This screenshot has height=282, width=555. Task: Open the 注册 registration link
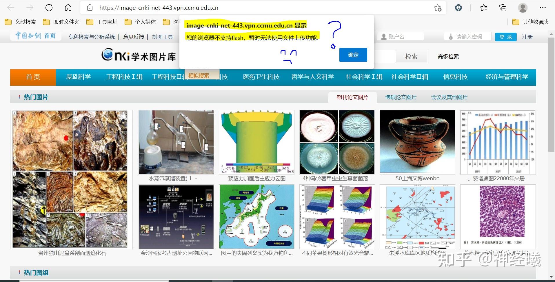[x=527, y=37]
